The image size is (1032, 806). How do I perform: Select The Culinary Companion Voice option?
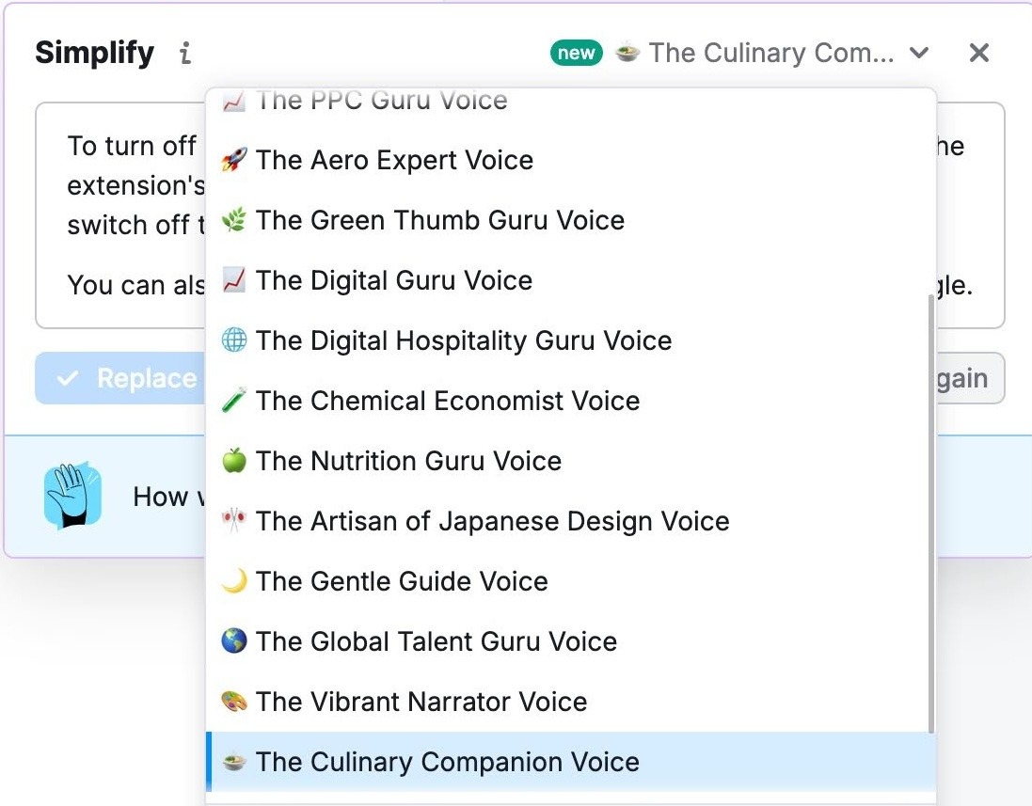pos(442,762)
